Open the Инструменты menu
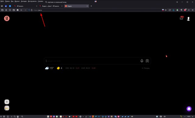 32,1
